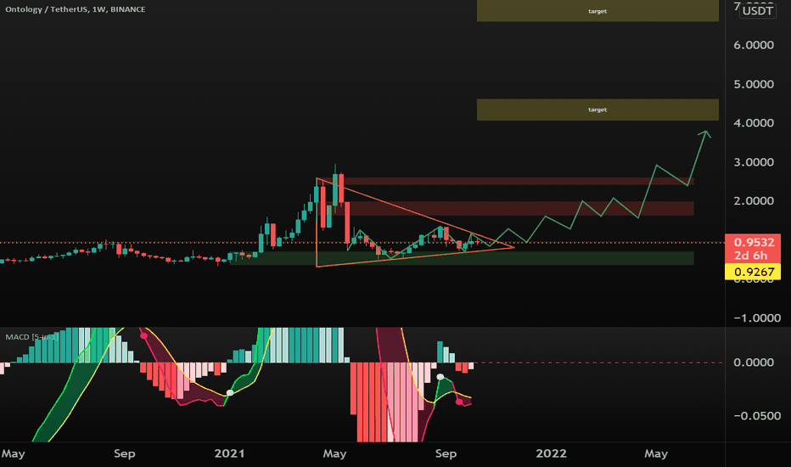Click the white MACD crossover dot near 2021

(230, 393)
